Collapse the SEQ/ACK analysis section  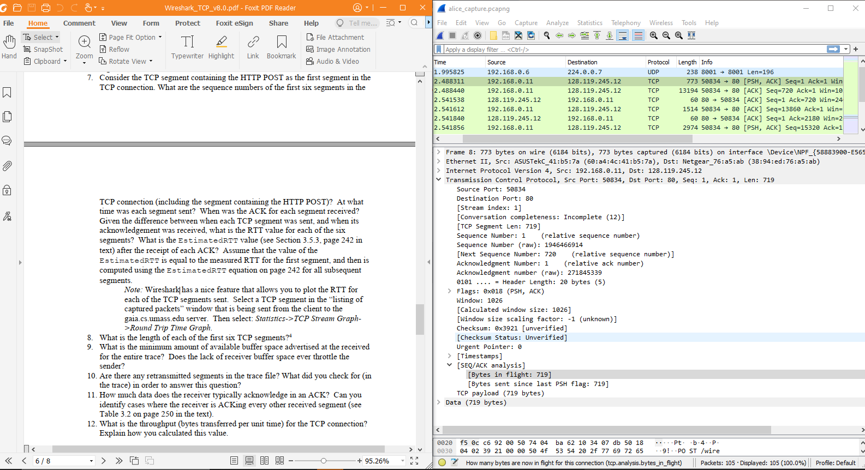(x=450, y=365)
